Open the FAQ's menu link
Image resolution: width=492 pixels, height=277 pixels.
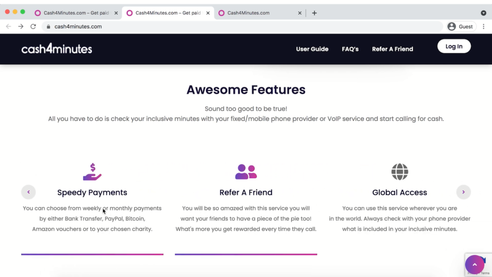tap(350, 49)
